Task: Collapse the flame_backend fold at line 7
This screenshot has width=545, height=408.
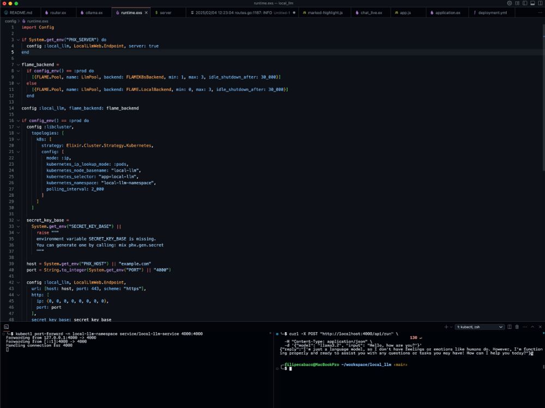Action: (x=18, y=65)
